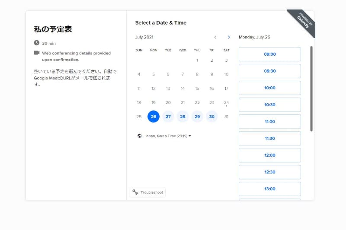Click the 30 min duration text

click(49, 43)
